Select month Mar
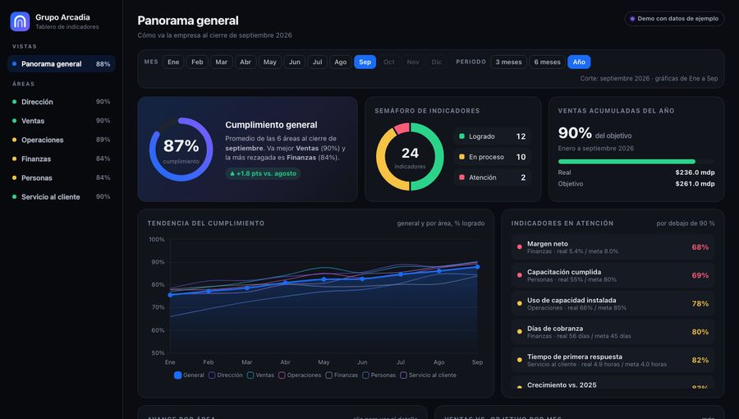This screenshot has width=739, height=419. point(222,62)
